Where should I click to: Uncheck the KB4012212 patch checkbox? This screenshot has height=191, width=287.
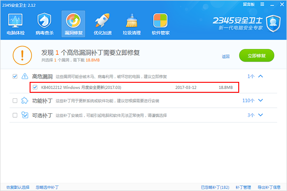(35, 87)
